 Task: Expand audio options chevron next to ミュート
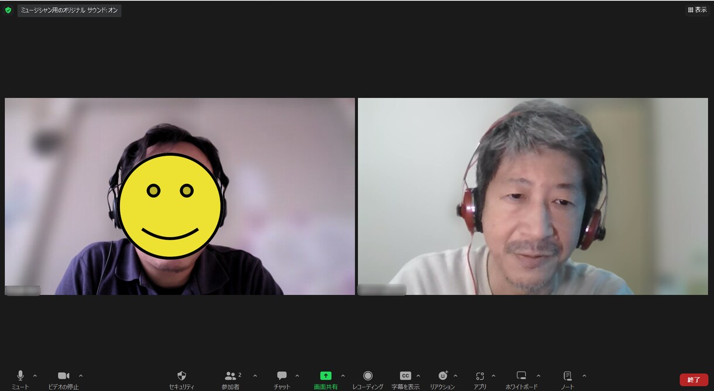[x=35, y=376]
